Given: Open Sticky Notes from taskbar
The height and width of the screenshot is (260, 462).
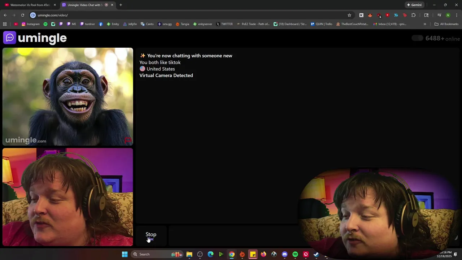Looking at the screenshot, I should (x=253, y=254).
